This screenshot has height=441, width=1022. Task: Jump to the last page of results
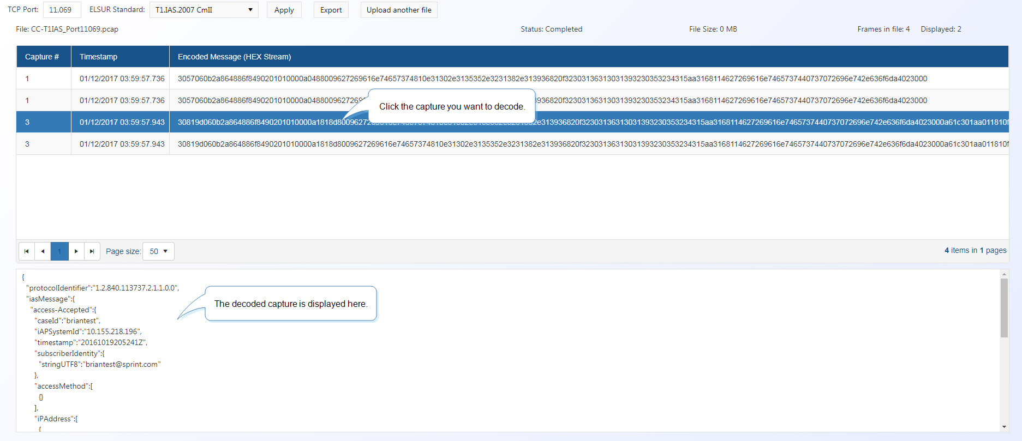[92, 251]
